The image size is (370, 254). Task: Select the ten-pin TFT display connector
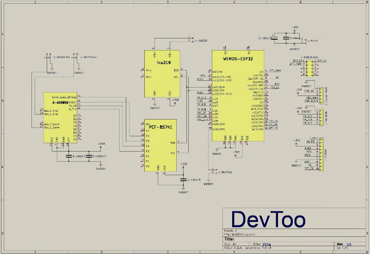[321, 154]
